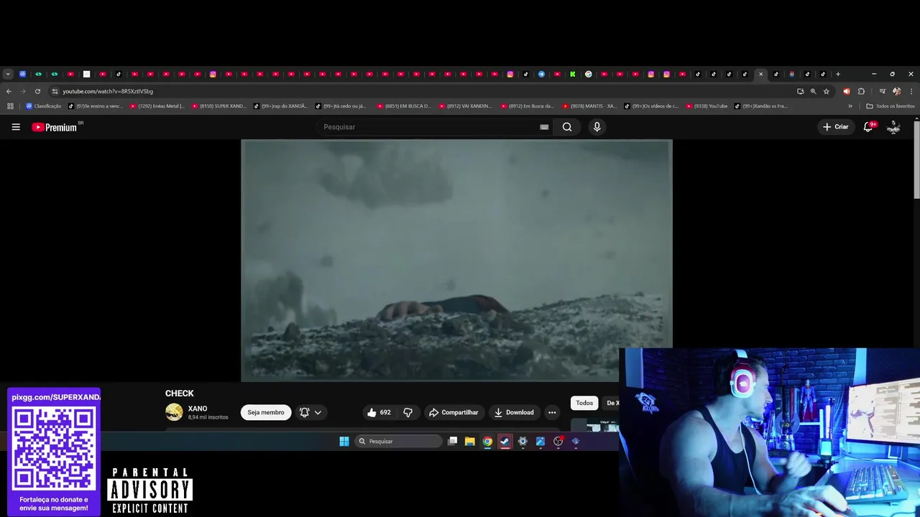Open the zoom magnifier icon in address bar
Screen dimensions: 920x517
pos(814,91)
